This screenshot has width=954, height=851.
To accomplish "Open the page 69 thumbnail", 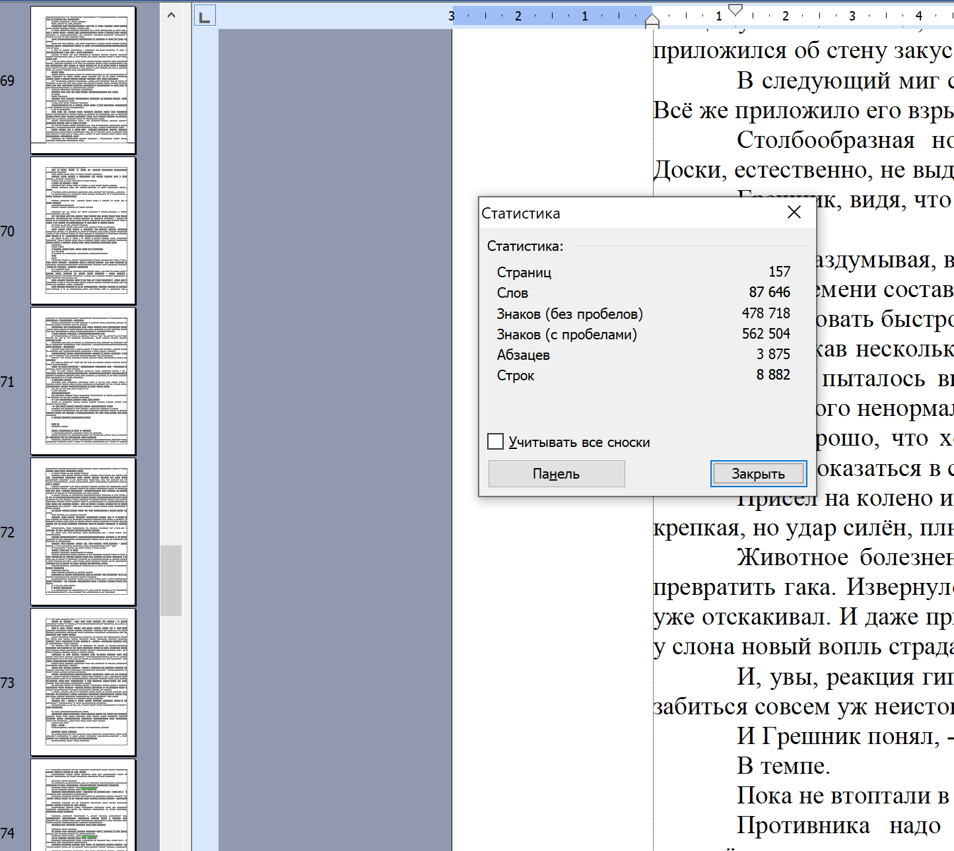I will pos(83,80).
